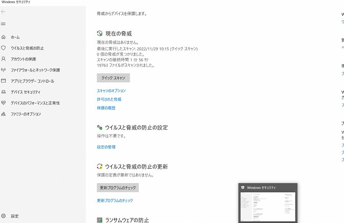The image size is (344, 223).
Task: Select ホーム in the sidebar
Action: pyautogui.click(x=15, y=37)
